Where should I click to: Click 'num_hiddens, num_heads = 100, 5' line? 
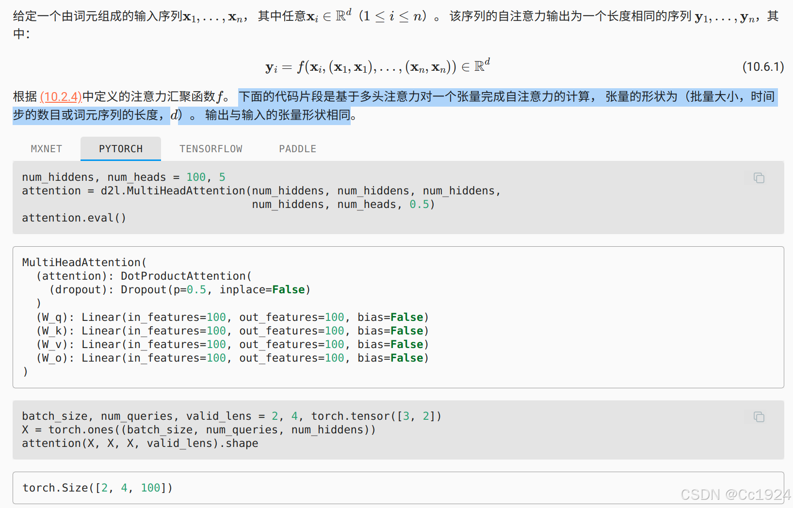tap(124, 177)
